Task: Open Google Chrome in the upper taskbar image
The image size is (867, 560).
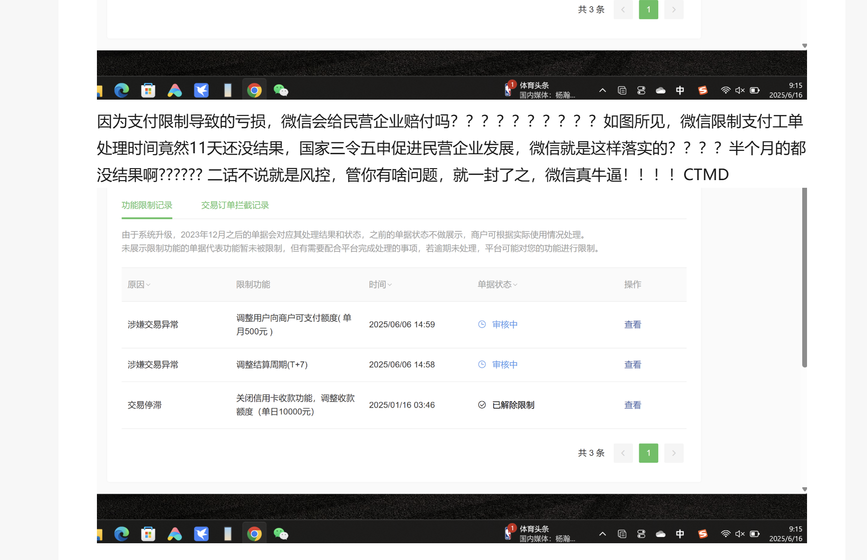Action: coord(254,90)
